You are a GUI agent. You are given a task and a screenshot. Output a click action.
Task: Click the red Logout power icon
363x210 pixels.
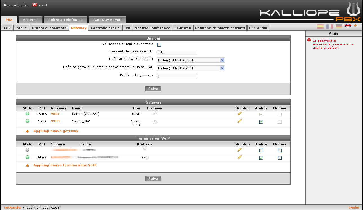(x=35, y=5)
